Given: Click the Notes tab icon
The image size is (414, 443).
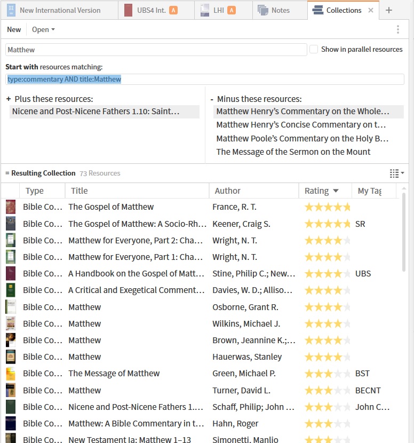Looking at the screenshot, I should point(262,10).
